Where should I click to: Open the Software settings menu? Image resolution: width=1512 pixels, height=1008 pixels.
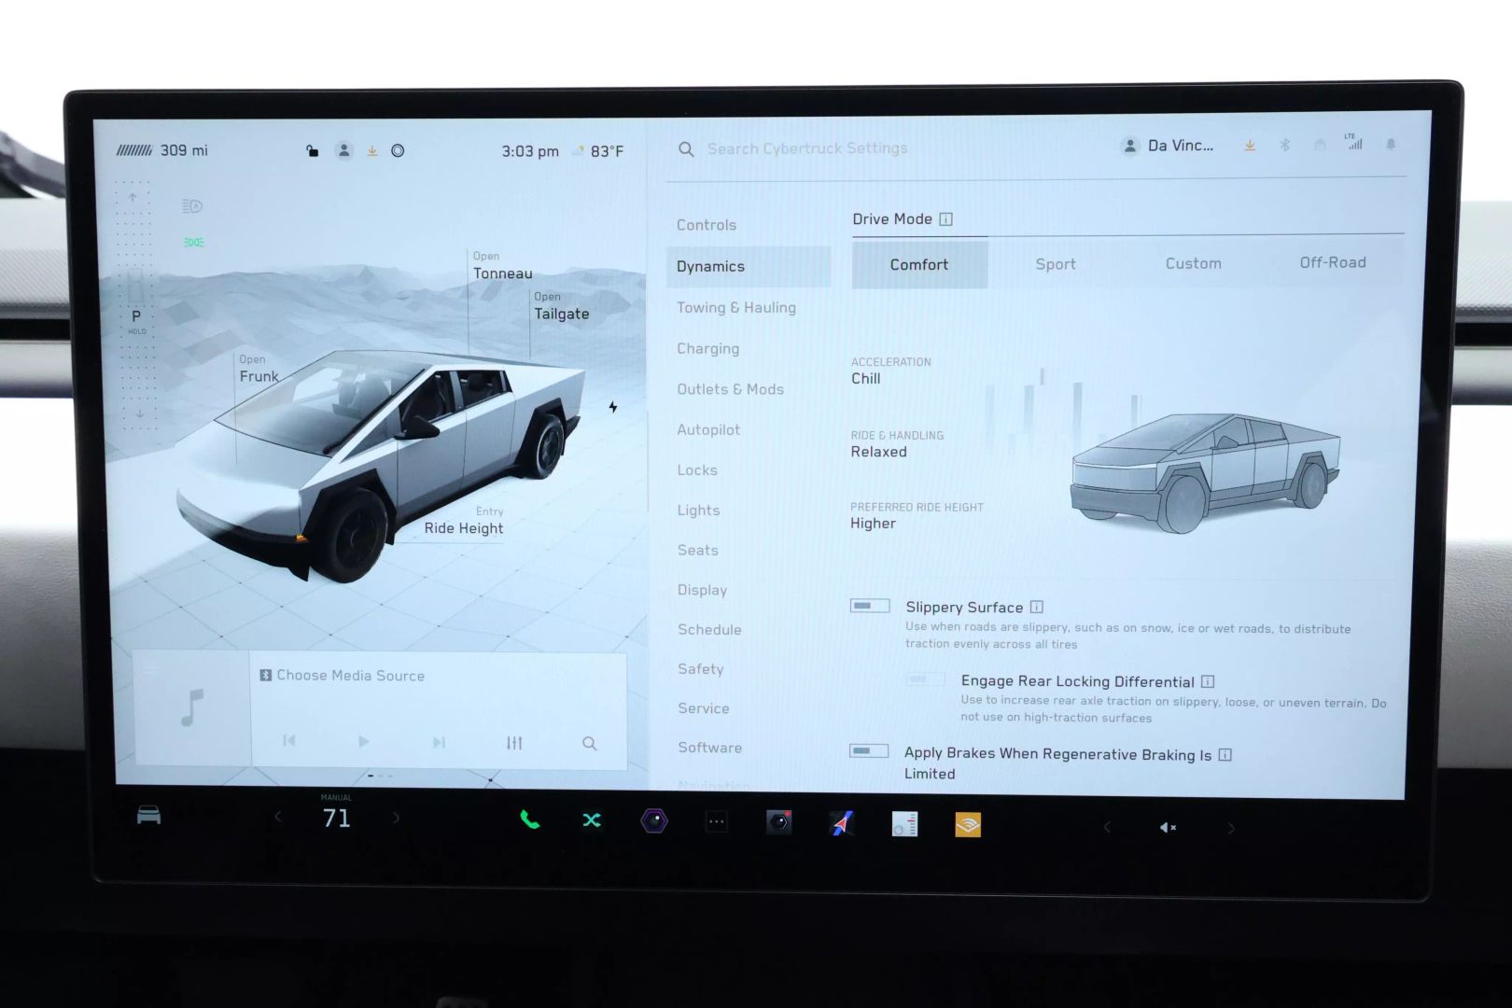tap(710, 747)
